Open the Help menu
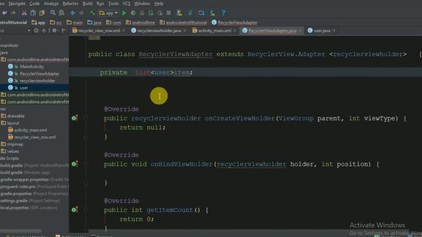The image size is (422, 237). pos(159,4)
